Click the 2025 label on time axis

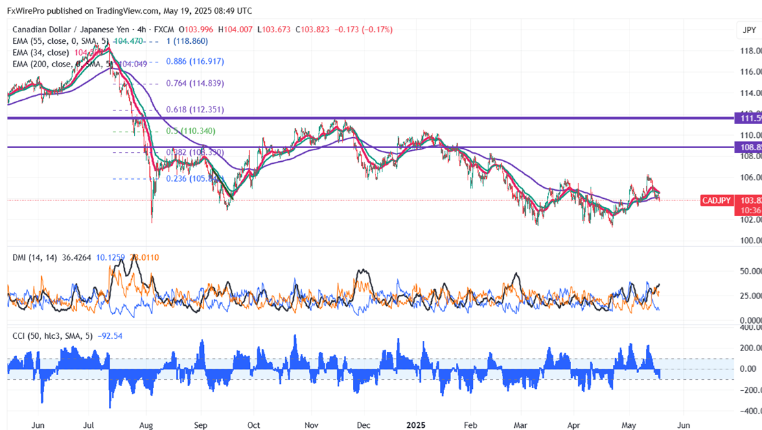[415, 425]
